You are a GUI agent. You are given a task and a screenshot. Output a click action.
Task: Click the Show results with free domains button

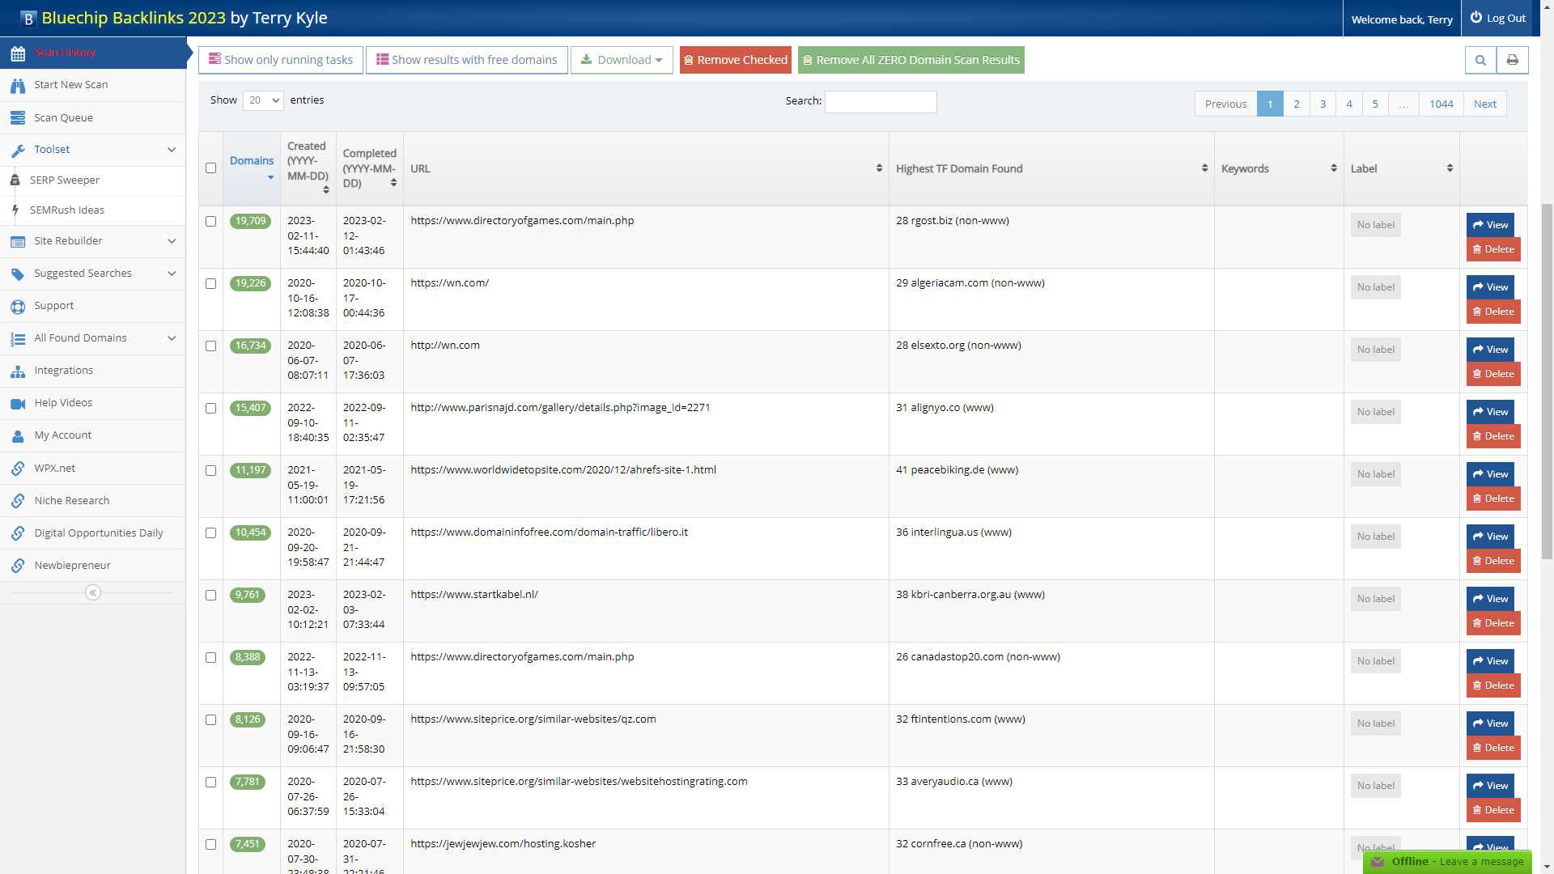point(468,59)
